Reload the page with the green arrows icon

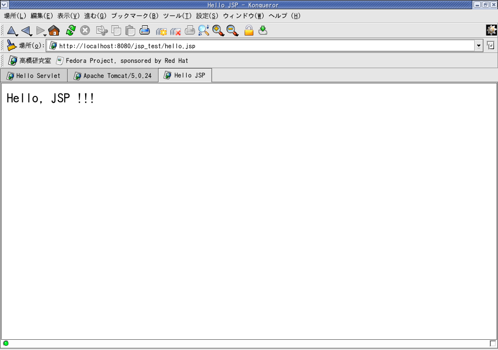(x=71, y=31)
